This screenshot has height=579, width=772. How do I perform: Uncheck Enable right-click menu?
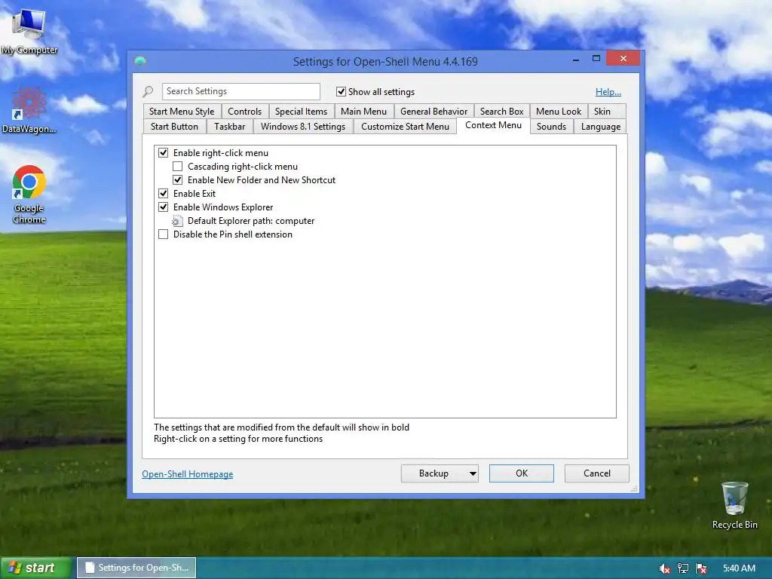164,152
